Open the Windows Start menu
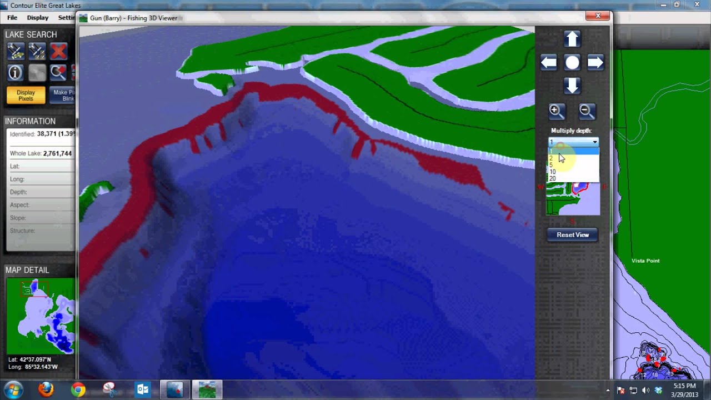 point(13,390)
